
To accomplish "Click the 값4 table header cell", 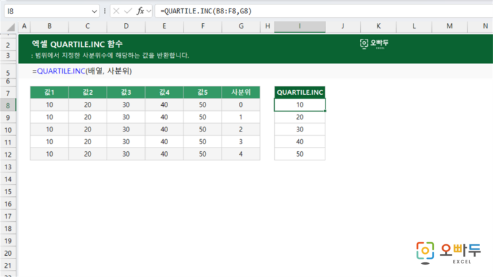I will click(164, 92).
